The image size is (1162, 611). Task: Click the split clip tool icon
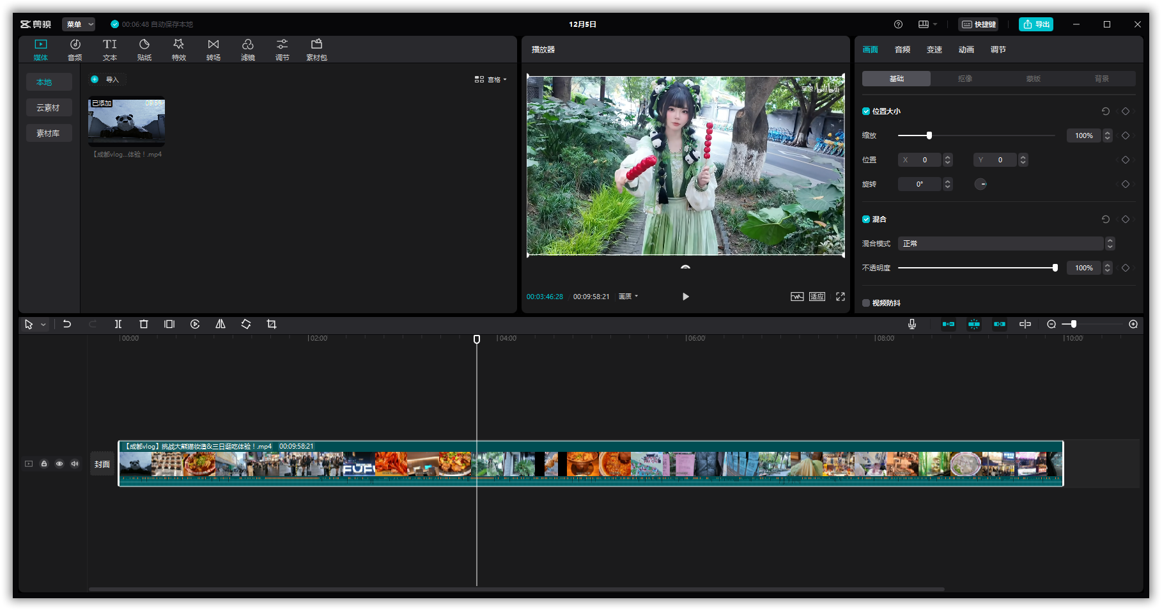point(118,324)
